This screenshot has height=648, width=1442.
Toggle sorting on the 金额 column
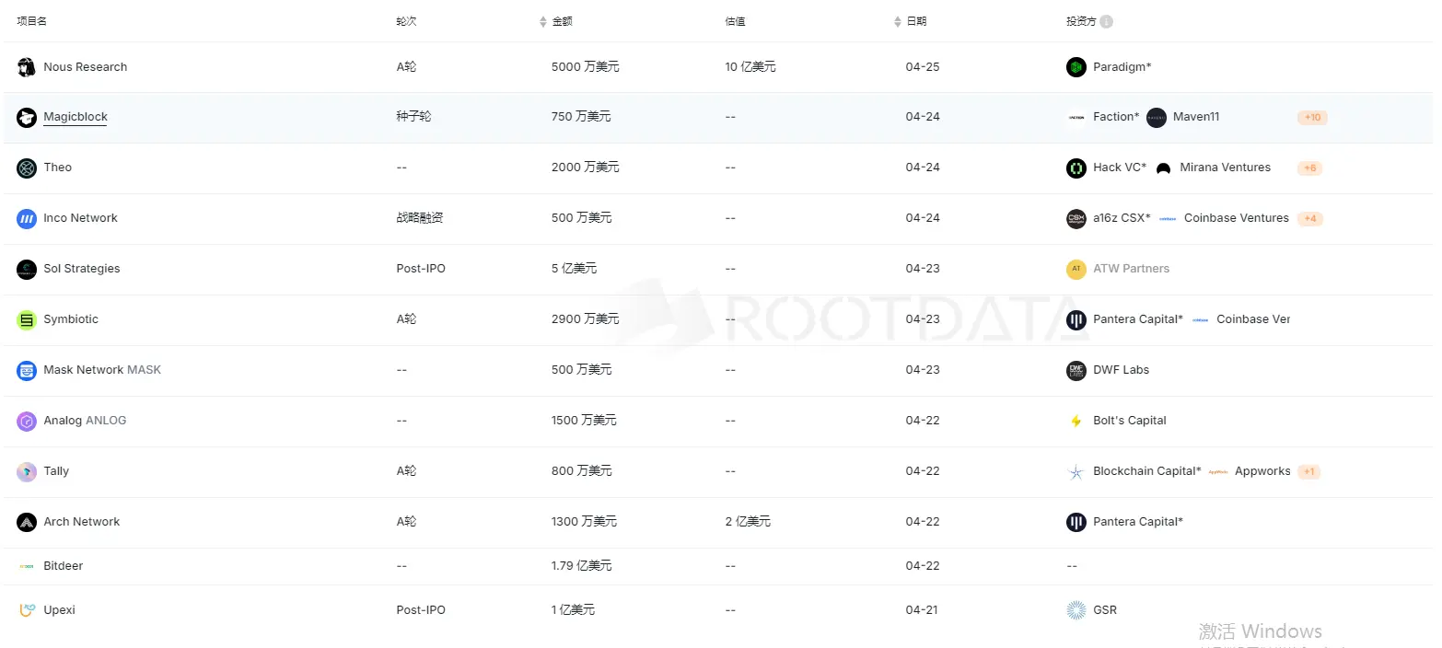click(x=542, y=20)
